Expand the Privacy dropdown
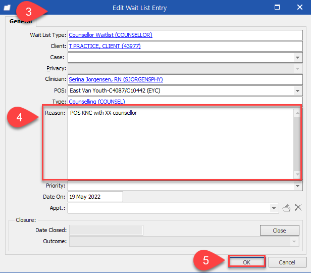311x273 pixels. tap(297, 69)
